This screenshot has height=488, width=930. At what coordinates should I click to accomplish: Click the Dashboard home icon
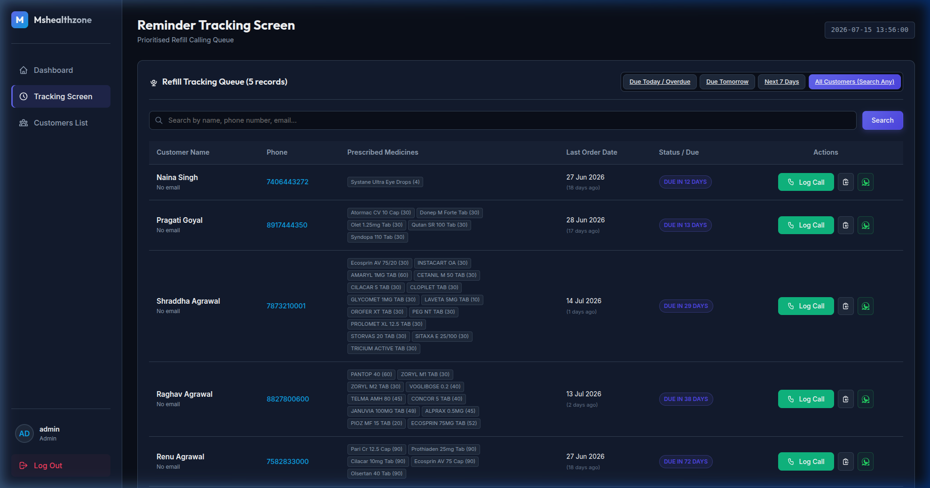(24, 70)
